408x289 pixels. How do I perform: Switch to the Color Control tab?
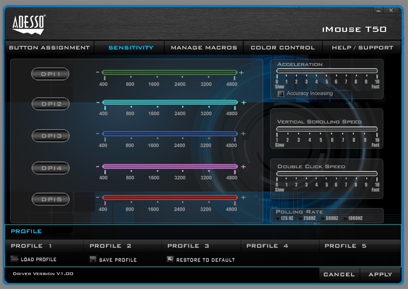pyautogui.click(x=282, y=47)
